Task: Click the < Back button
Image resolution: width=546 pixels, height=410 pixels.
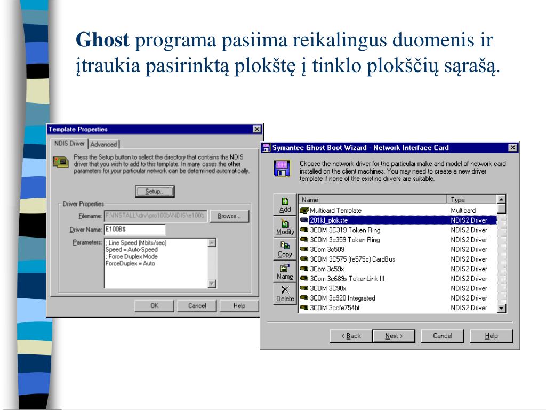Action: coord(351,336)
